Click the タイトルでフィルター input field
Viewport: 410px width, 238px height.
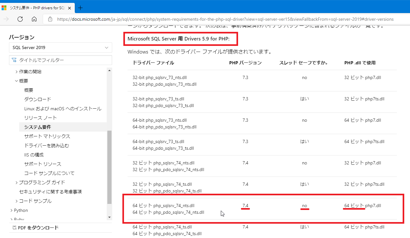click(64, 60)
